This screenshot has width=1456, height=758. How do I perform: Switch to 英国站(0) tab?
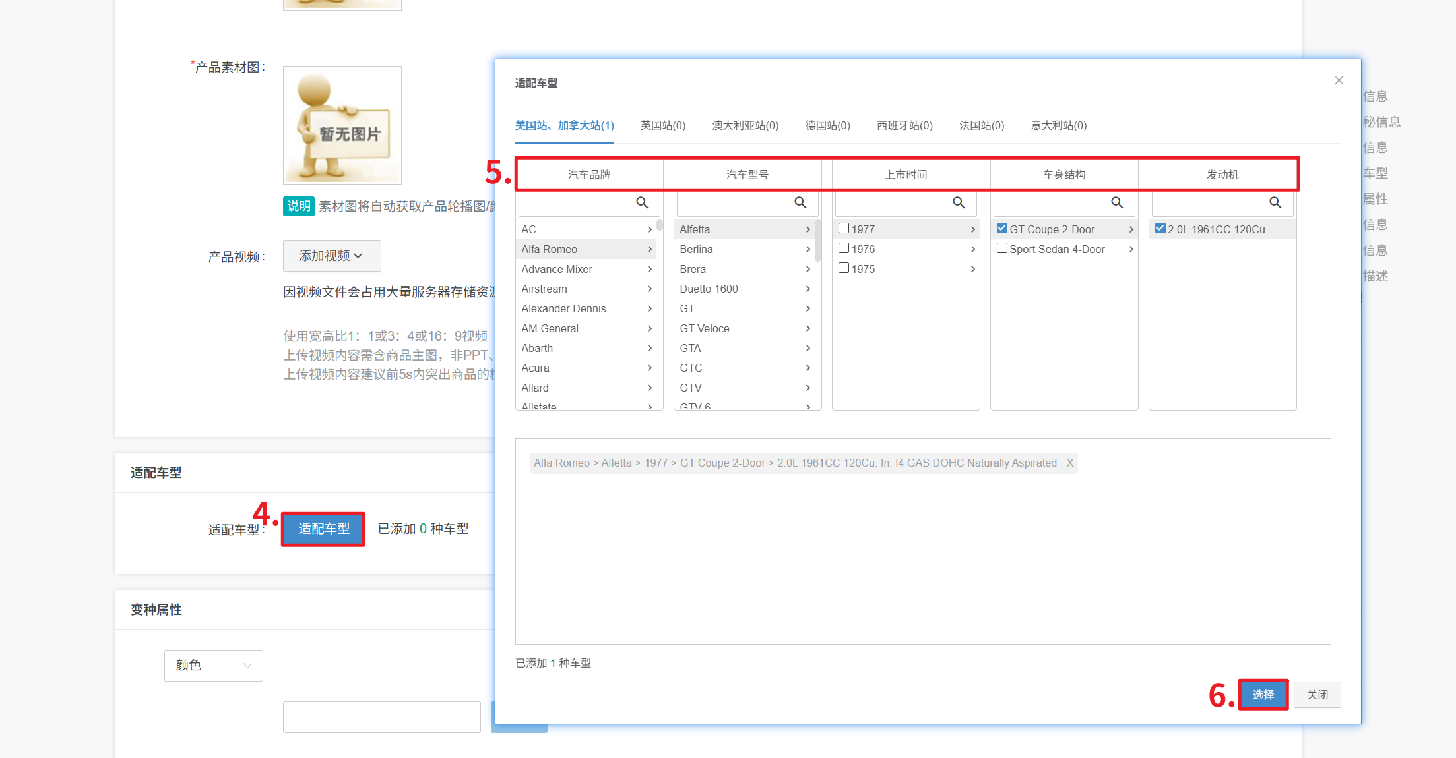pos(662,125)
